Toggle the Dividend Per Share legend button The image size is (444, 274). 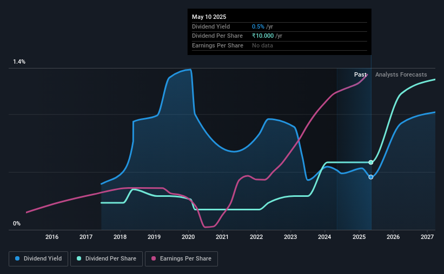click(107, 258)
